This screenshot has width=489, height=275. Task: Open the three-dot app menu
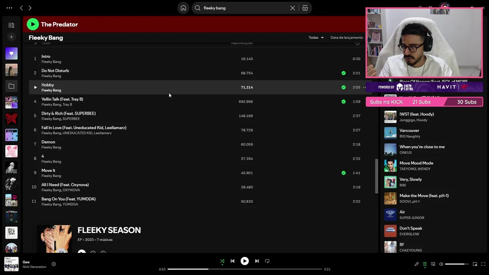10,8
